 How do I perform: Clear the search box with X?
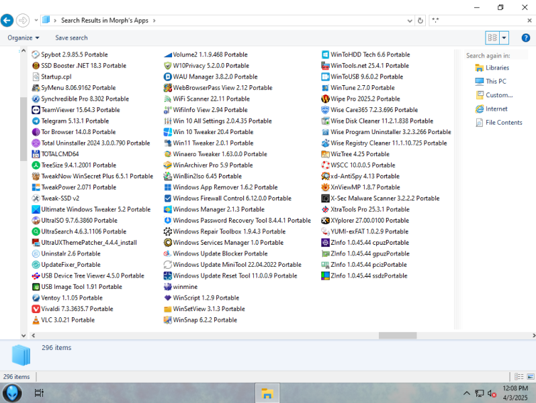(529, 21)
